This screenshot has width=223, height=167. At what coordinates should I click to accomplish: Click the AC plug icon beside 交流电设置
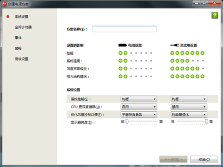click(174, 45)
